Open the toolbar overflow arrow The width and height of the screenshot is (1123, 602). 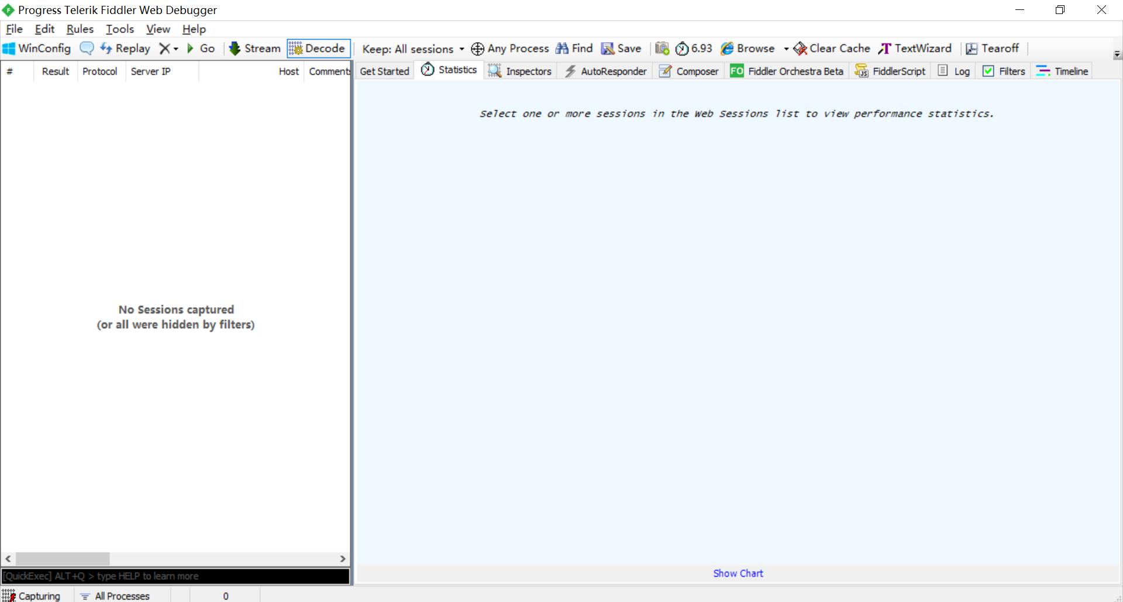tap(1117, 54)
